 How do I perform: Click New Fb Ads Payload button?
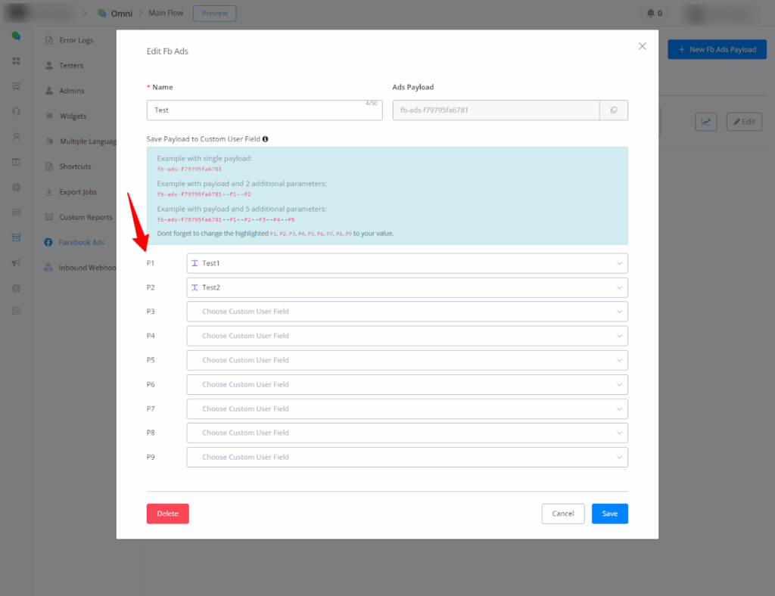pyautogui.click(x=716, y=50)
